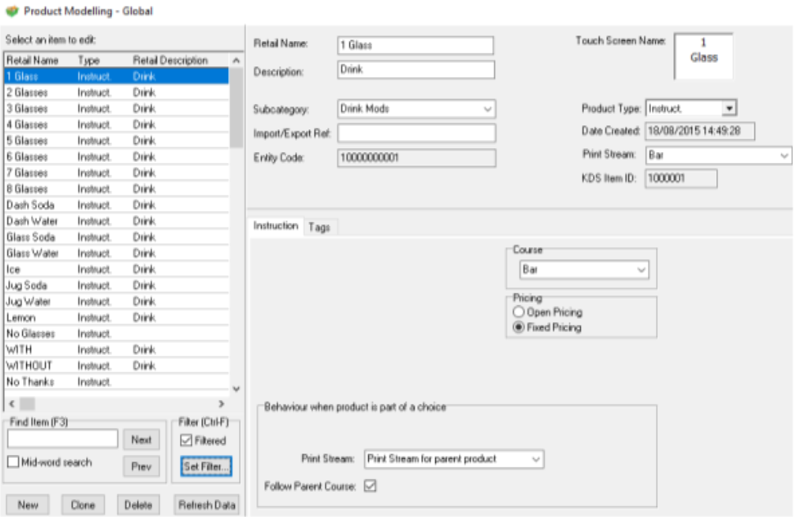Click the Next find button

(x=141, y=440)
